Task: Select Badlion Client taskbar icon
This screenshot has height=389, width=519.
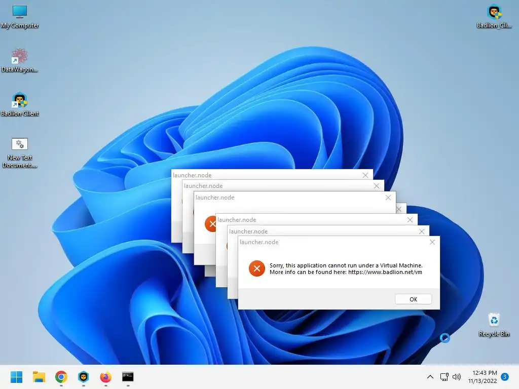Action: coord(84,377)
